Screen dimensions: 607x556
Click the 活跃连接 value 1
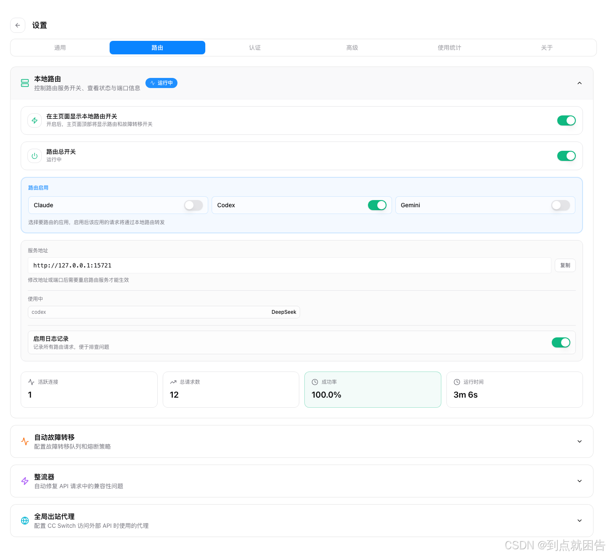pyautogui.click(x=30, y=395)
